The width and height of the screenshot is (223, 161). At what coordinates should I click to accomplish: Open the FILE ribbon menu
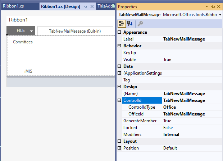pos(21,30)
